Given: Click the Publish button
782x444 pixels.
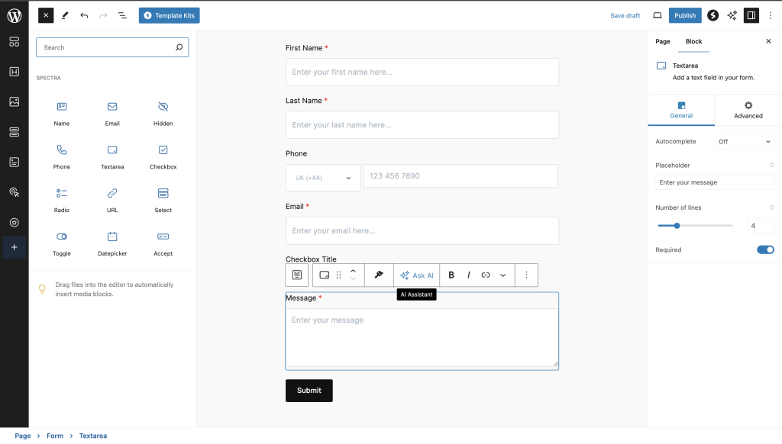Looking at the screenshot, I should click(x=685, y=15).
